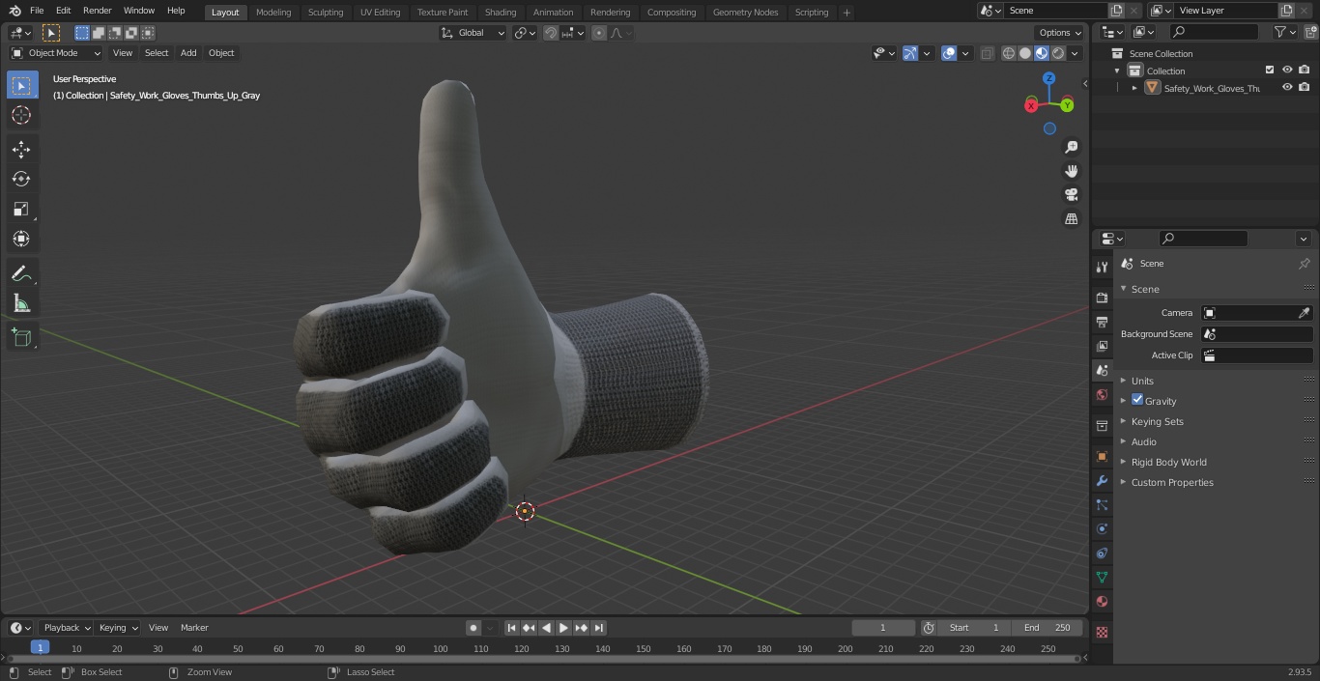This screenshot has width=1320, height=681.
Task: Open Marker menu in timeline
Action: click(x=194, y=628)
